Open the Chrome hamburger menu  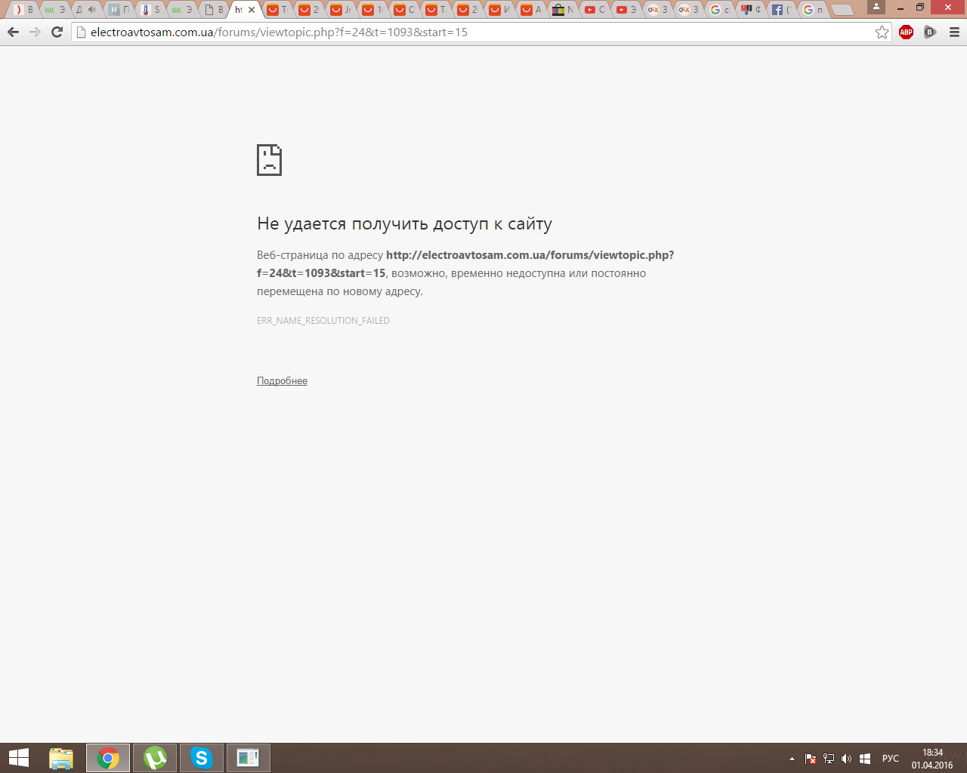pos(954,32)
